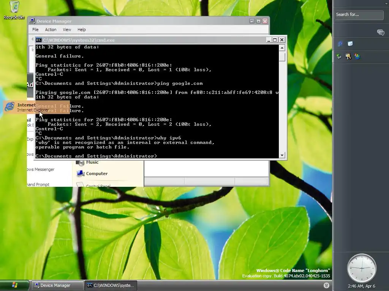Image resolution: width=389 pixels, height=291 pixels.
Task: Minimize the cmd.exe window
Action: (x=269, y=40)
